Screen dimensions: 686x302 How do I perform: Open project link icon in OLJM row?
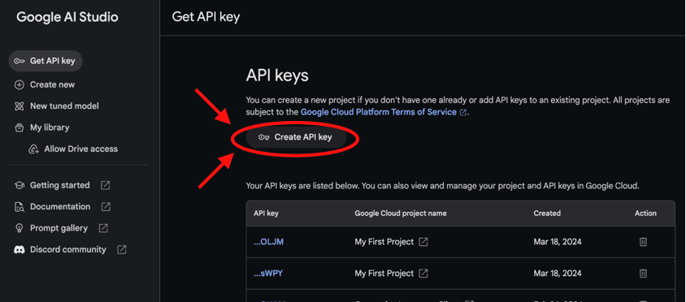[423, 242]
